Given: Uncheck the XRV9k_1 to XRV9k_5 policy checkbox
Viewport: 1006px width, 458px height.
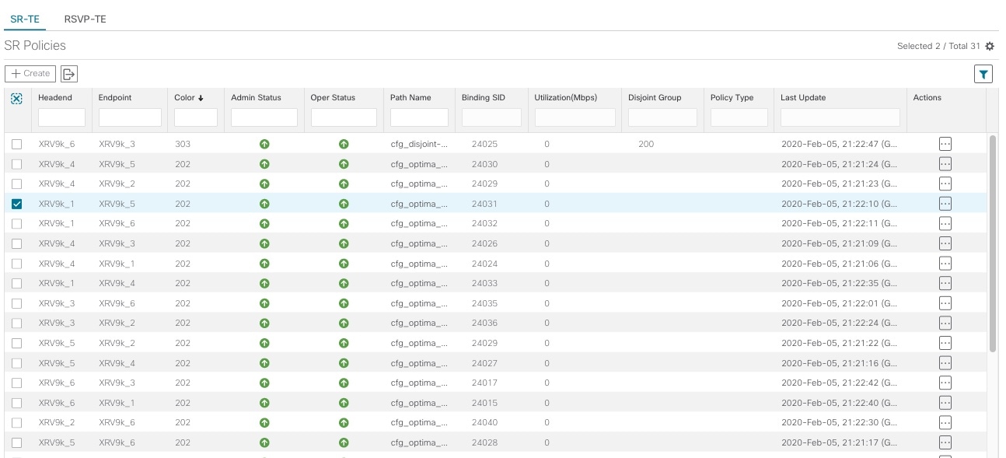Looking at the screenshot, I should [17, 204].
